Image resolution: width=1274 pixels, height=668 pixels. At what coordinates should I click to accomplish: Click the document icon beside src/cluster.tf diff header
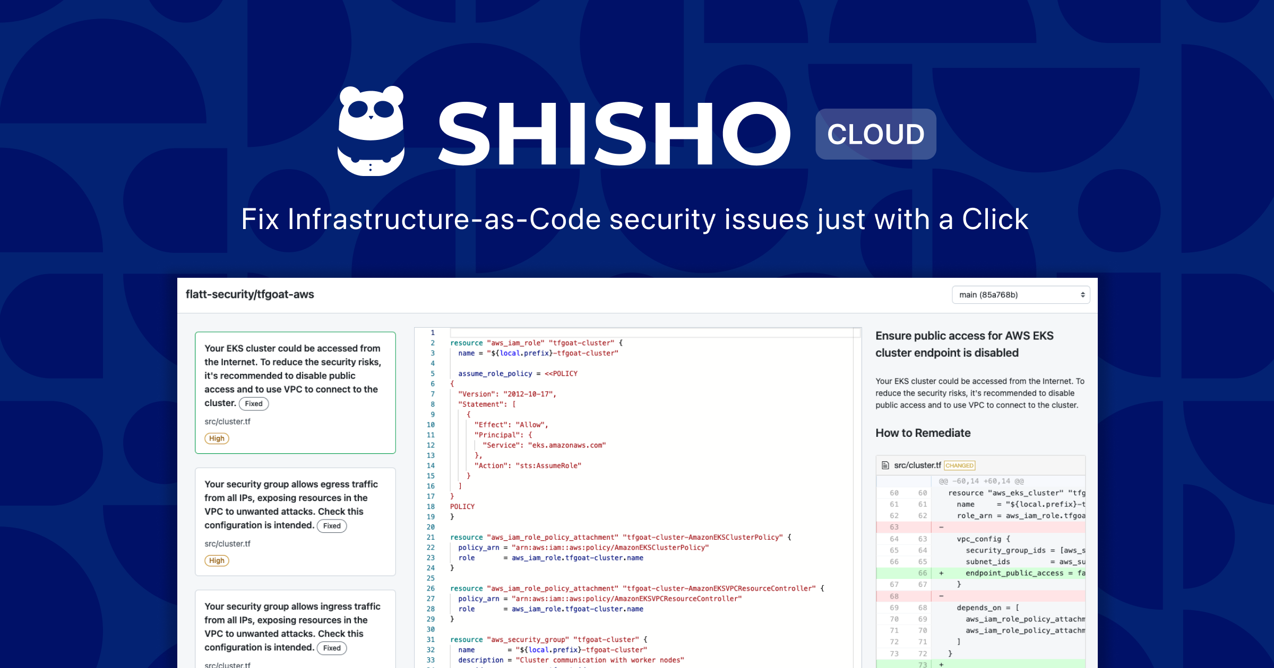point(884,465)
